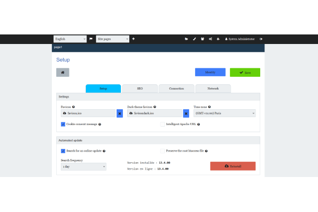This screenshot has width=318, height=212.
Task: Remove the favicon.ico file with the X button
Action: point(119,113)
